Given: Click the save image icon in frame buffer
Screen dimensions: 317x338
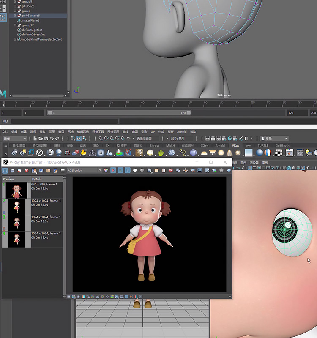Looking at the screenshot, I should click(12, 171).
